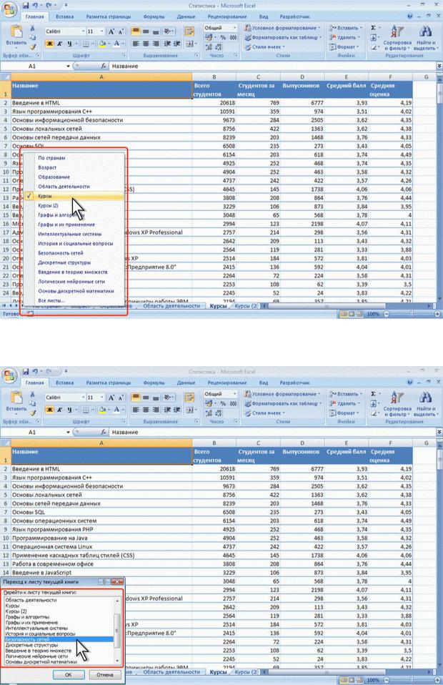
Task: Click formula bar with Название in dialog window
Action: (x=272, y=432)
